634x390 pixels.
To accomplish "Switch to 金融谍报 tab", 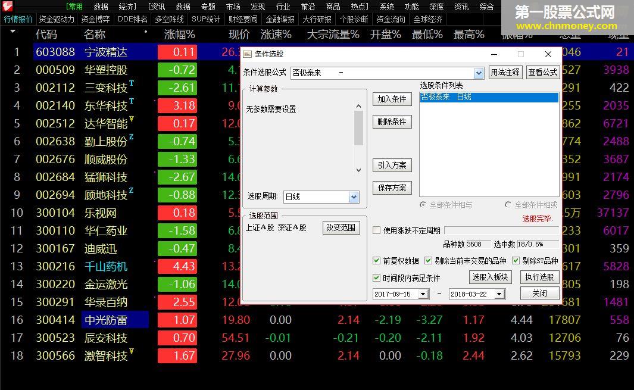I will click(280, 19).
